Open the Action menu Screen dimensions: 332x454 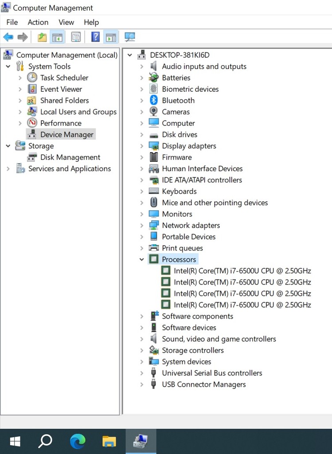point(38,22)
